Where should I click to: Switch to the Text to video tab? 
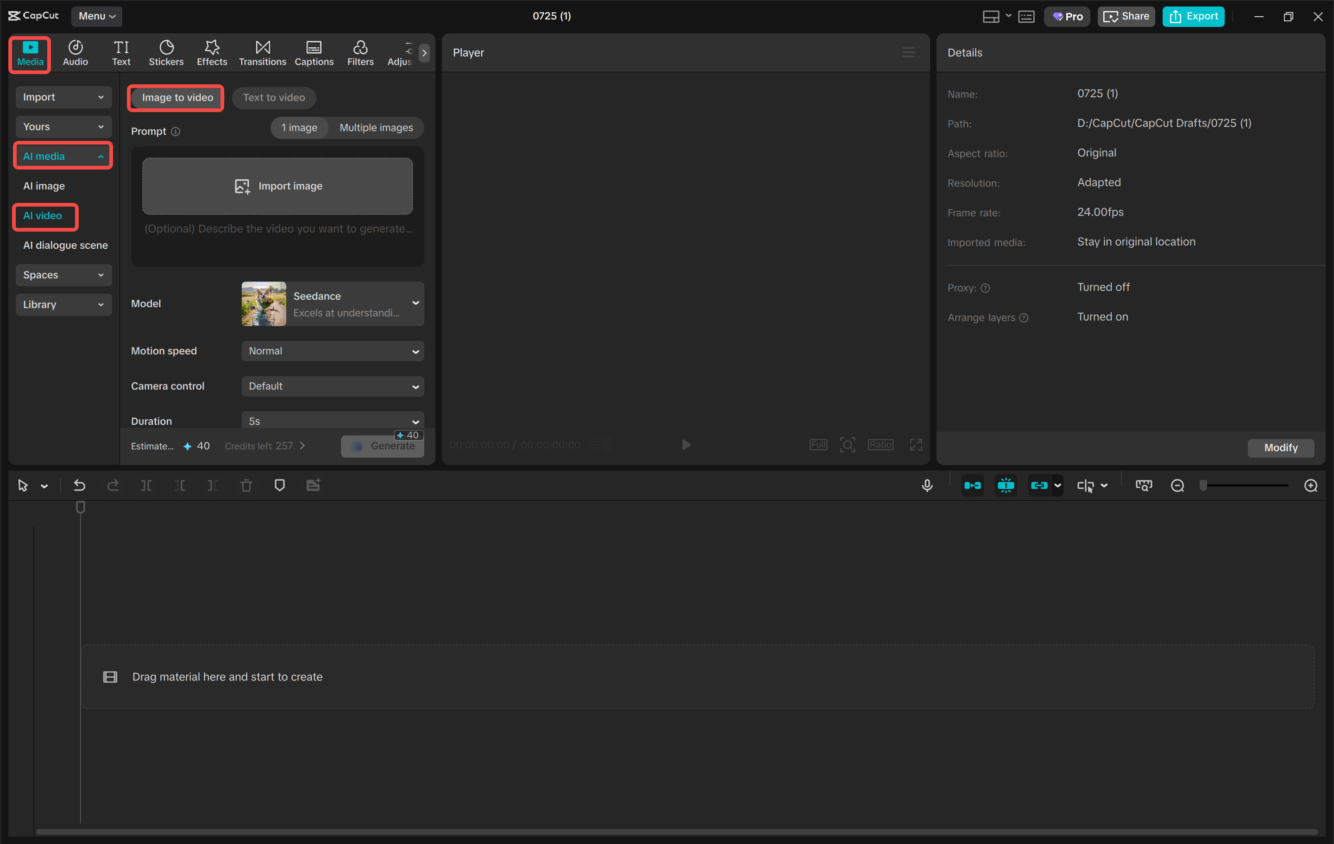point(274,98)
